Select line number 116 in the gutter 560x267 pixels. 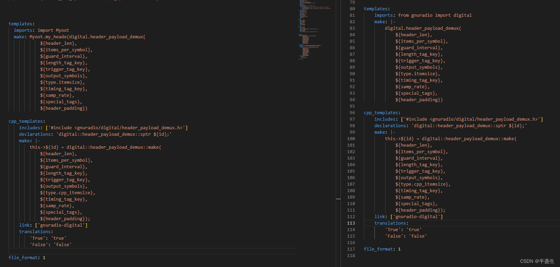tap(351, 243)
